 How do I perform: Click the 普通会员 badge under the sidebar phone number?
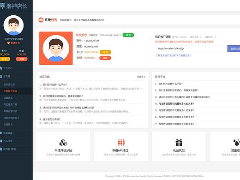(x=13, y=43)
